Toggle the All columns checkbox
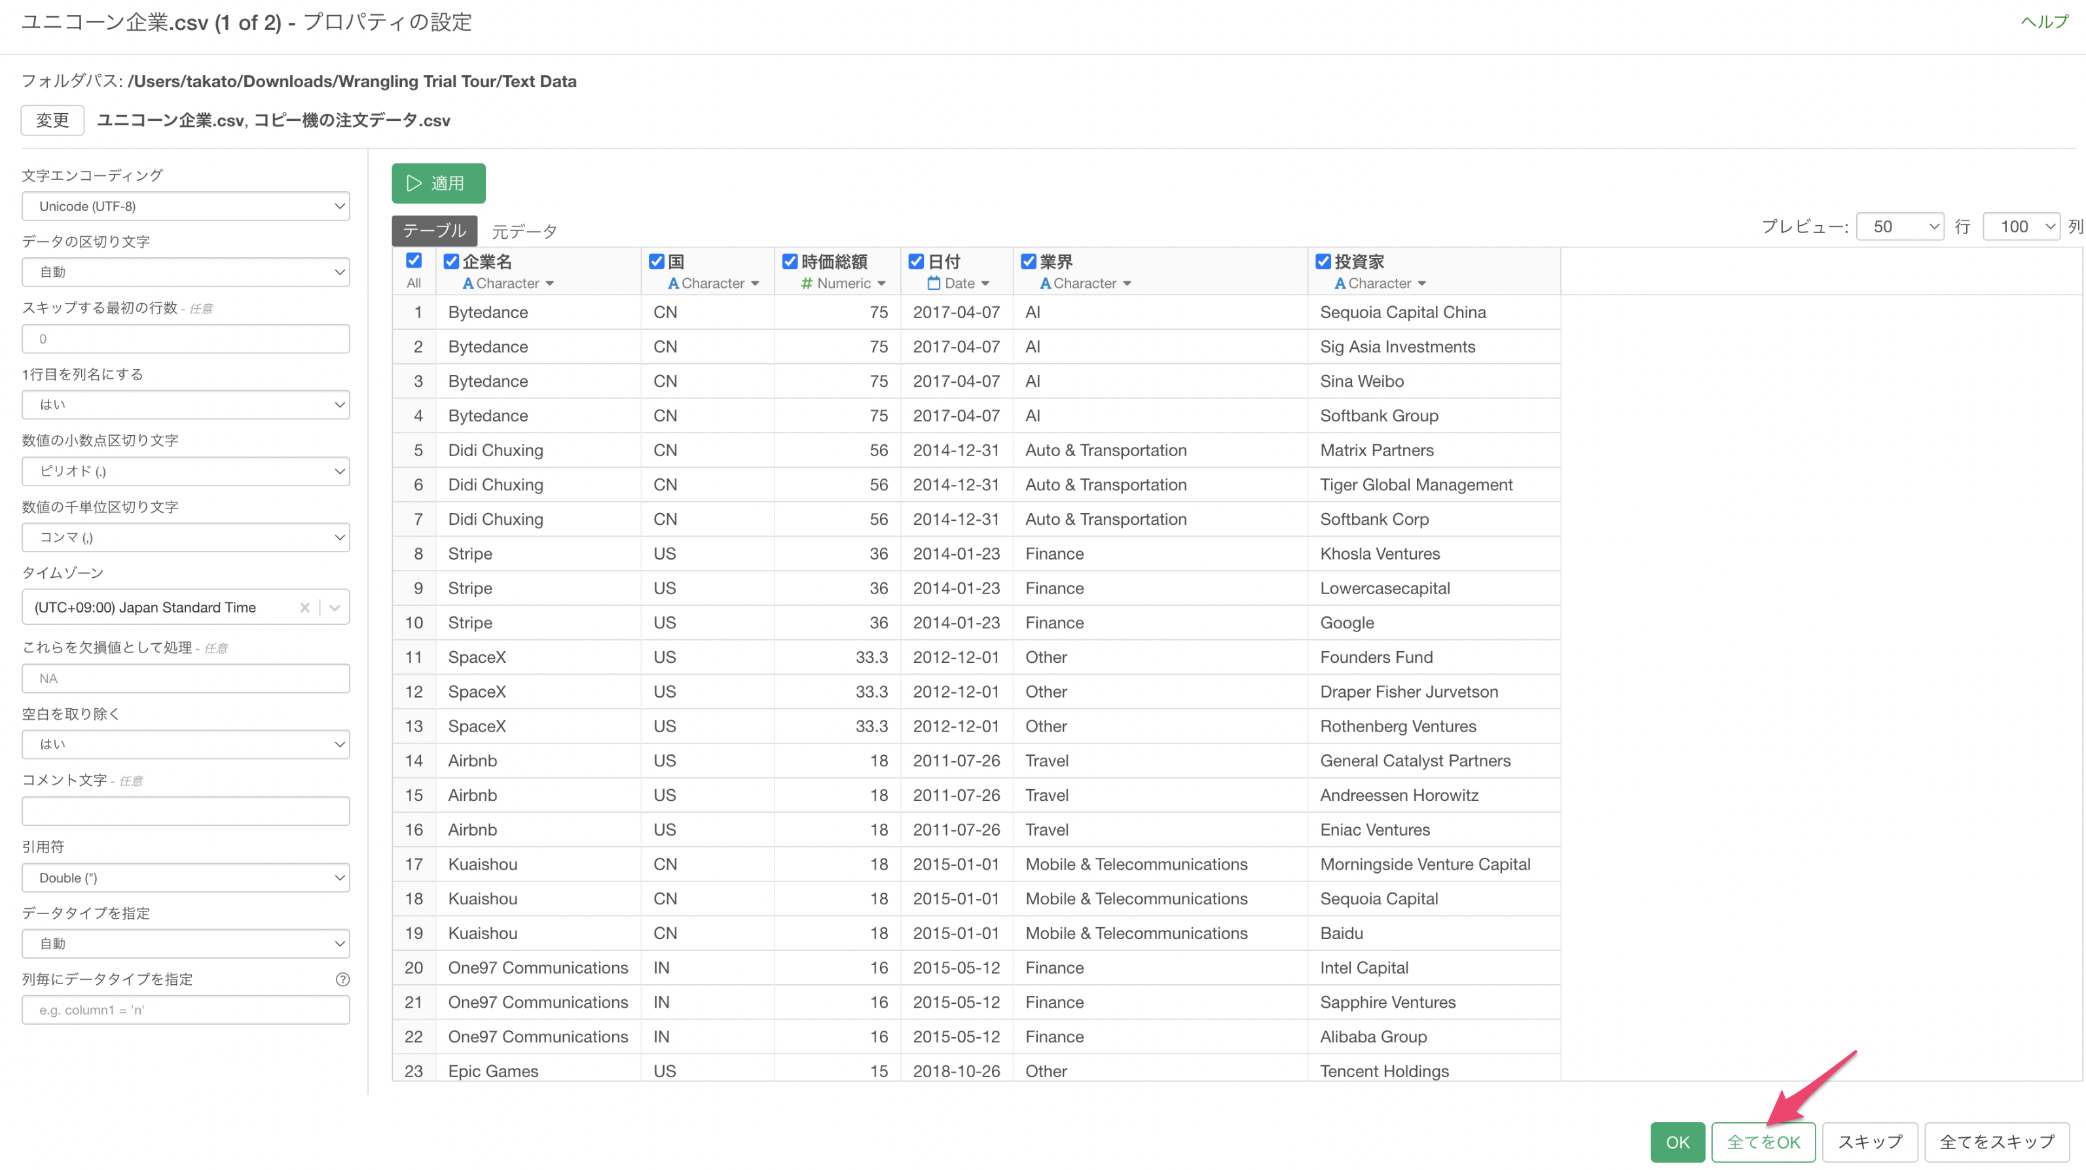 414,260
